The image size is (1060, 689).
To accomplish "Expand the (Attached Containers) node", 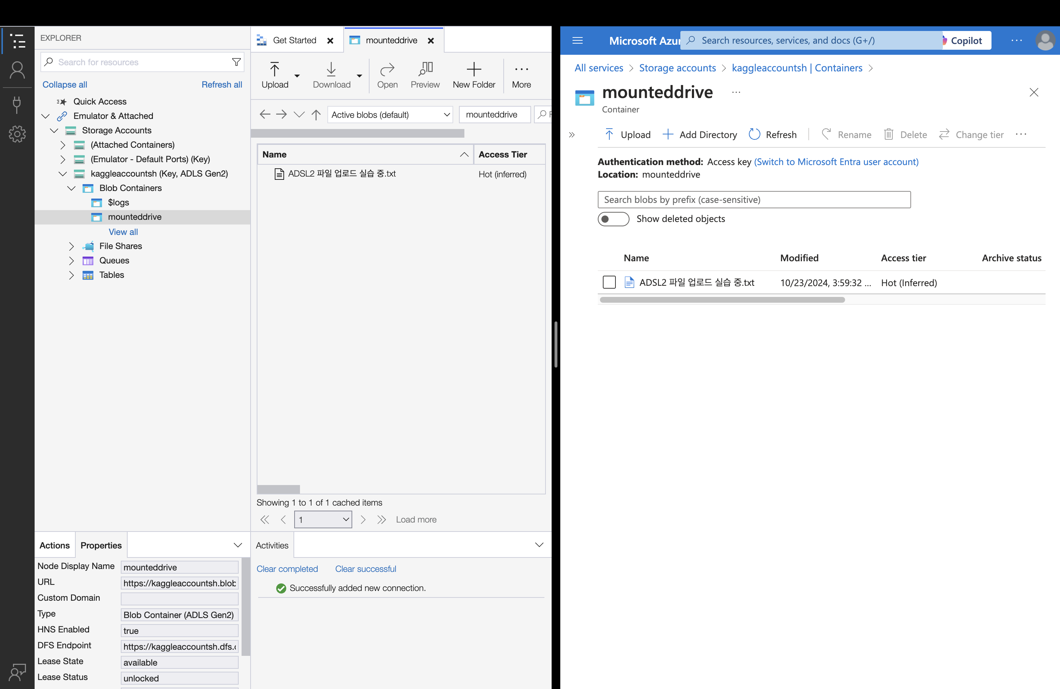I will (63, 145).
